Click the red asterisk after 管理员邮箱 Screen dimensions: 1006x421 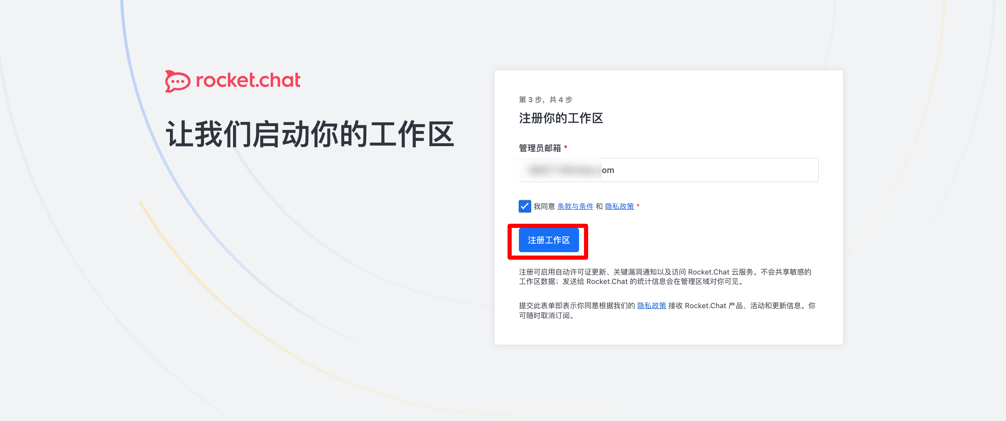pos(565,147)
